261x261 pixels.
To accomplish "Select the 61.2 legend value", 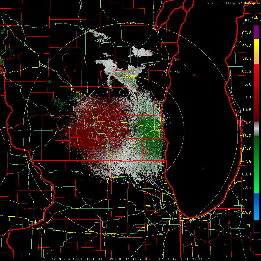I will tap(247, 71).
